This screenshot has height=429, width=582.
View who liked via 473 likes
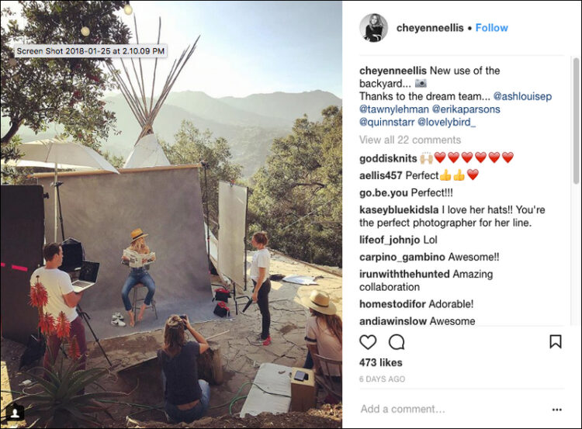point(380,362)
